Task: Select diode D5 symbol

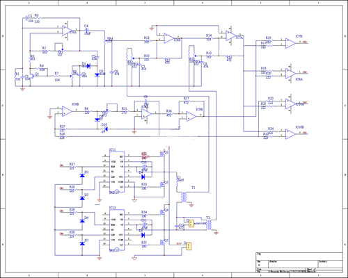Action: (x=82, y=198)
